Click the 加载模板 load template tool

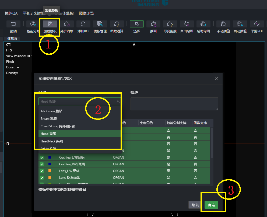tap(50, 27)
